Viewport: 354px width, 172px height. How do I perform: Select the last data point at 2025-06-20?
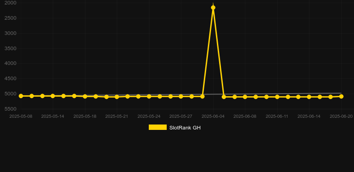pyautogui.click(x=341, y=96)
